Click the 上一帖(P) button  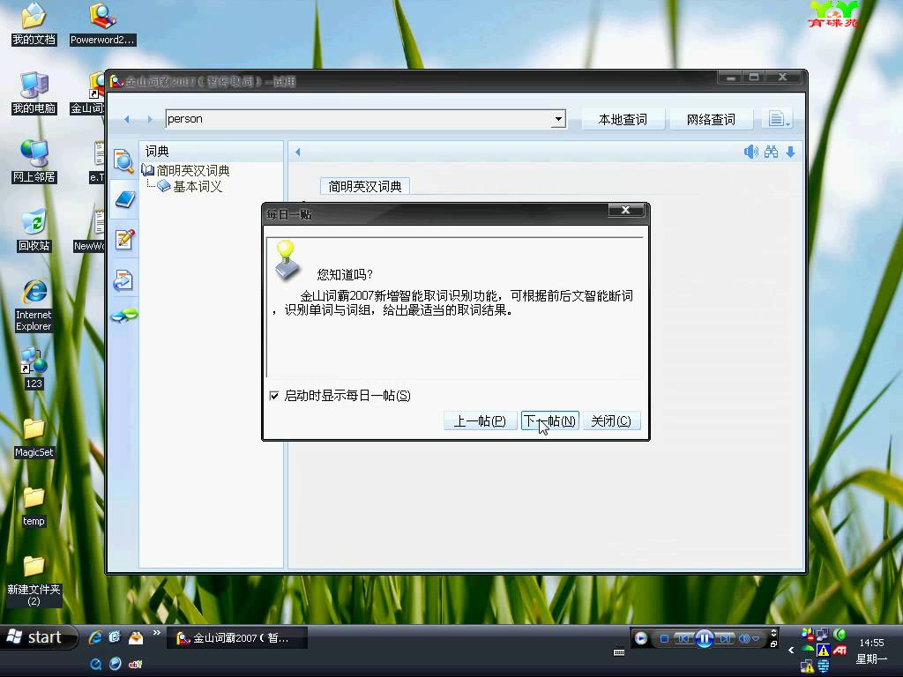tap(480, 420)
